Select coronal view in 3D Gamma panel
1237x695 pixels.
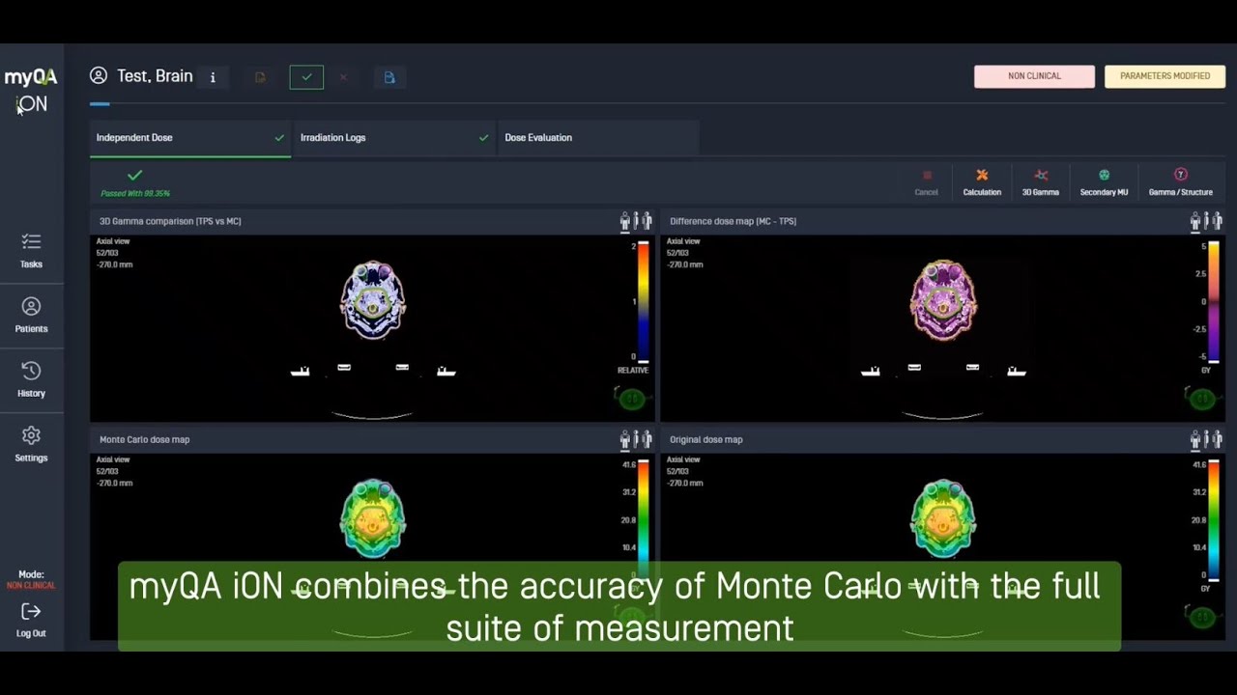[647, 221]
